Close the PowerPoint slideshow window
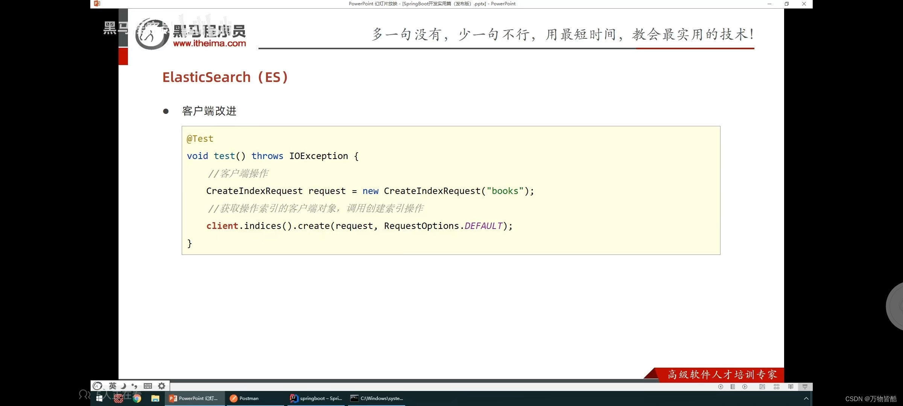Viewport: 903px width, 406px height. (804, 4)
